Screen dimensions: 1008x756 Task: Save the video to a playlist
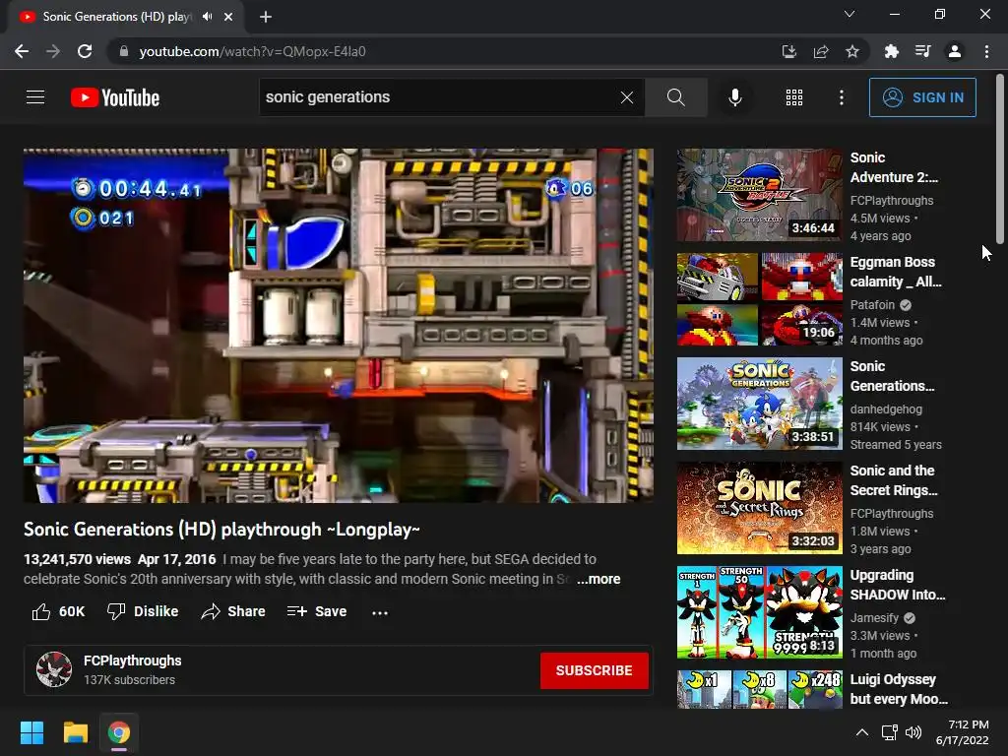[316, 611]
